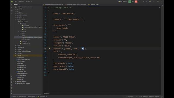Expand the security folder
This screenshot has width=174, height=98.
[19, 31]
